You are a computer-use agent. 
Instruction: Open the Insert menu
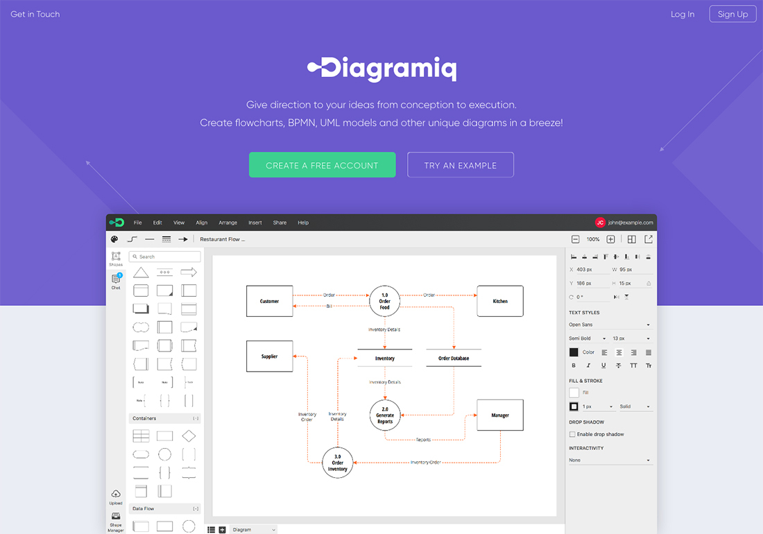[255, 223]
